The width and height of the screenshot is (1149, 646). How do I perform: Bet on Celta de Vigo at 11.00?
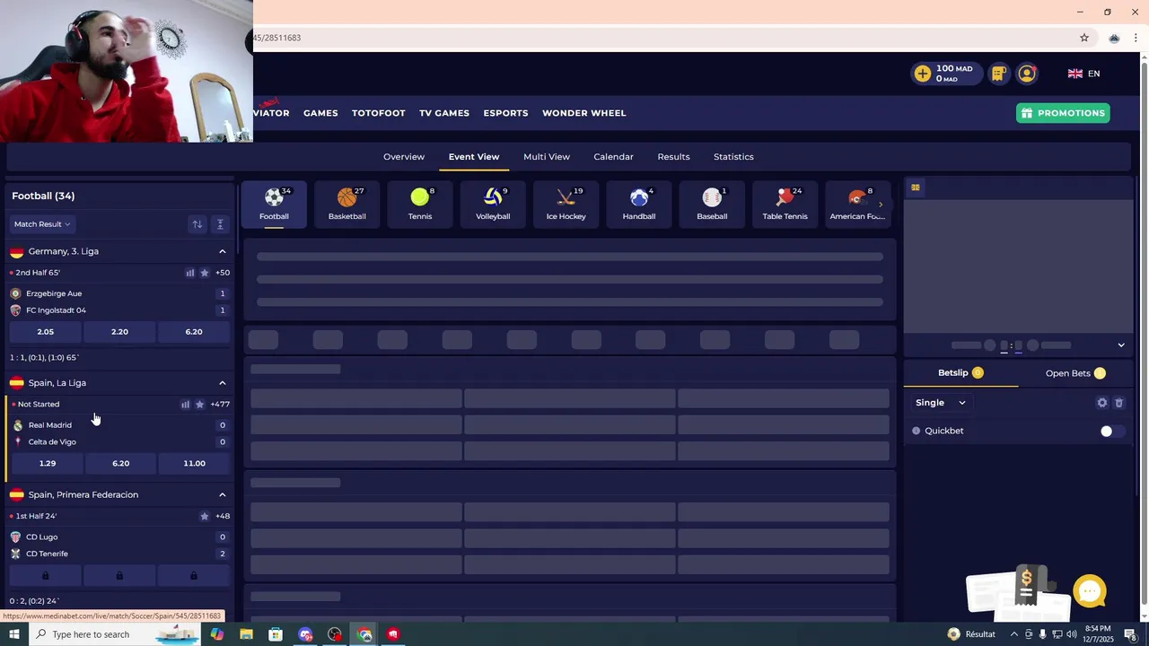194,464
